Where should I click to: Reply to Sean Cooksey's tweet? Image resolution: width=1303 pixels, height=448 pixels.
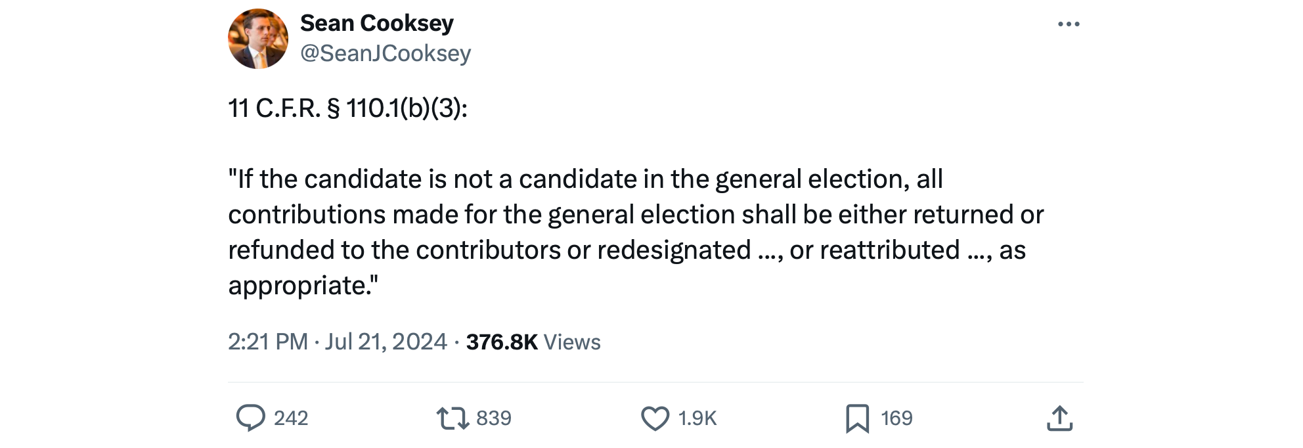[x=252, y=417]
